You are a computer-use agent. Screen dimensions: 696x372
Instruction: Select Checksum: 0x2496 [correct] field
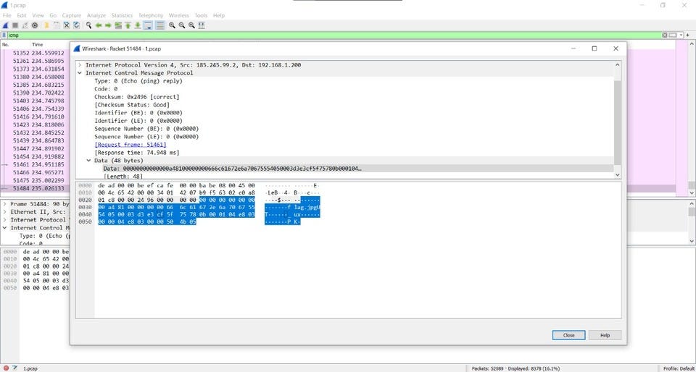coord(137,97)
